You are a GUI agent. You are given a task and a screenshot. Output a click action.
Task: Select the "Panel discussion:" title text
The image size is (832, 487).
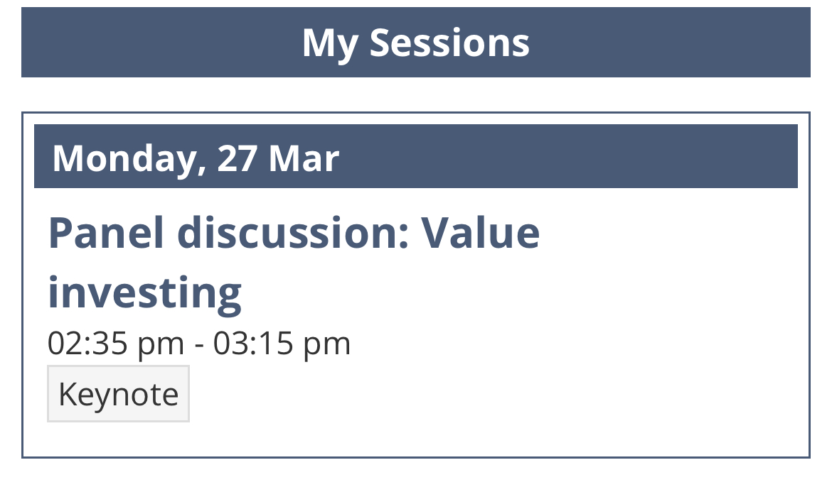(229, 233)
